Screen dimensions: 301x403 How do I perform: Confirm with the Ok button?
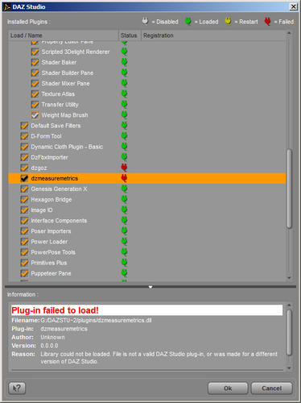click(x=228, y=388)
